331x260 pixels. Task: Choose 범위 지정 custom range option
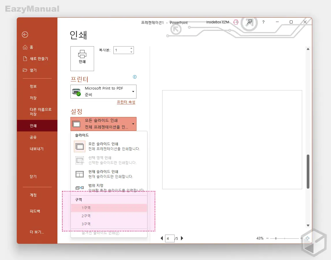pos(109,188)
